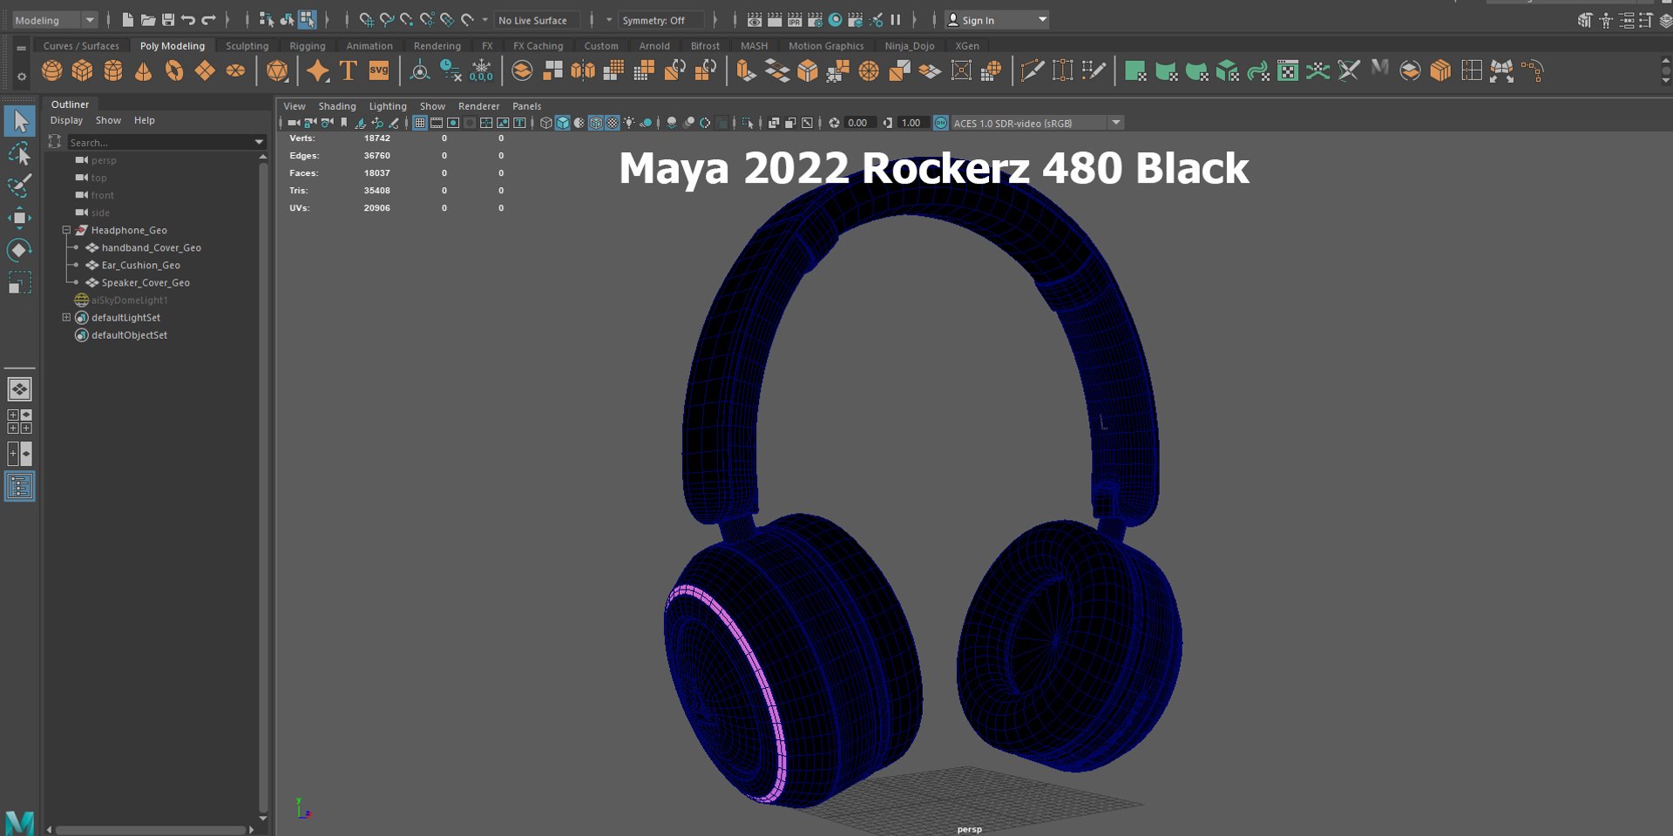Open the viewport Renderer menu
Screen dimensions: 1673x836
pyautogui.click(x=478, y=105)
